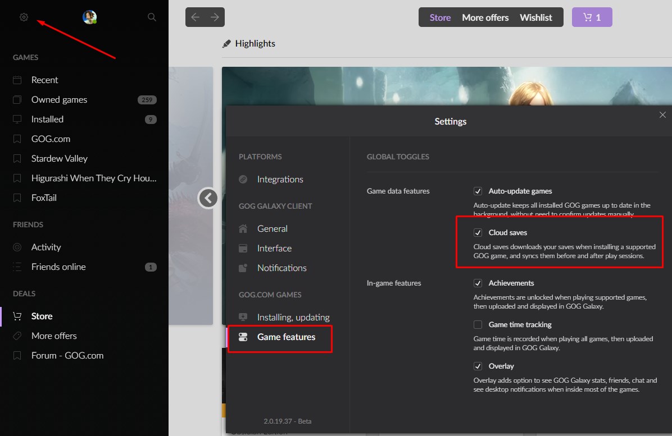Click the More offers tag icon
Viewport: 672px width, 436px height.
[17, 336]
